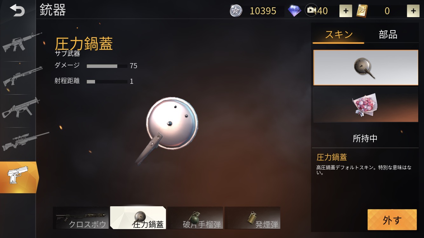Select the flower bouquet skin thumbnail
424x238 pixels.
point(366,105)
